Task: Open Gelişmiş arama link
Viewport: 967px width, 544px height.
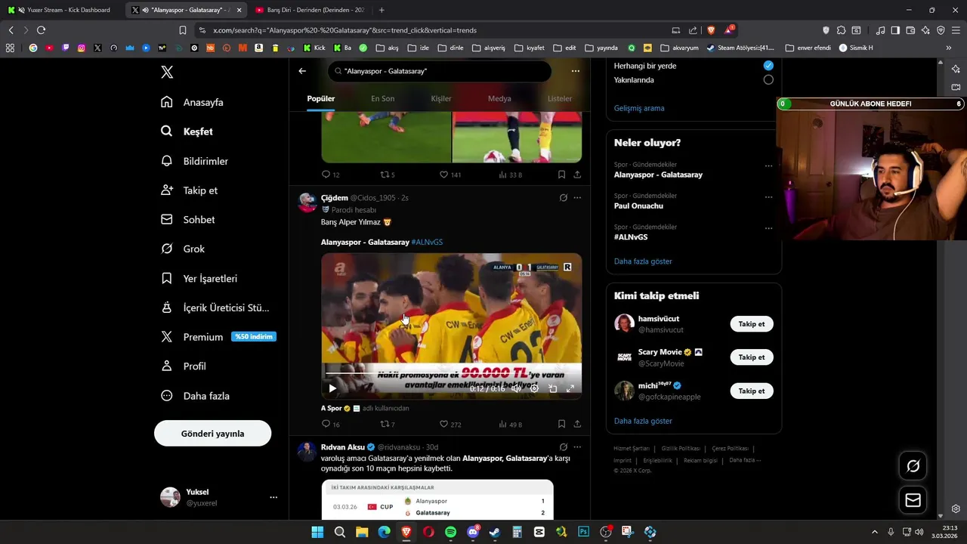Action: point(639,108)
